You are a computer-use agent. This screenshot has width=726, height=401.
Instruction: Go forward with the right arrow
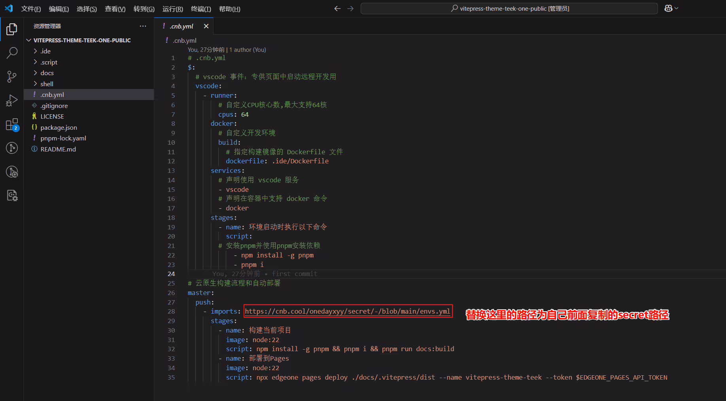[x=350, y=8]
